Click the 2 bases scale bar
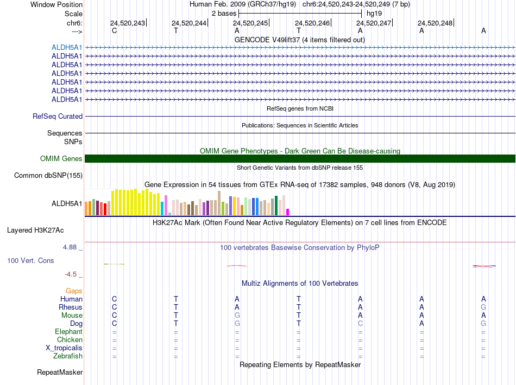The width and height of the screenshot is (516, 385). [300, 14]
